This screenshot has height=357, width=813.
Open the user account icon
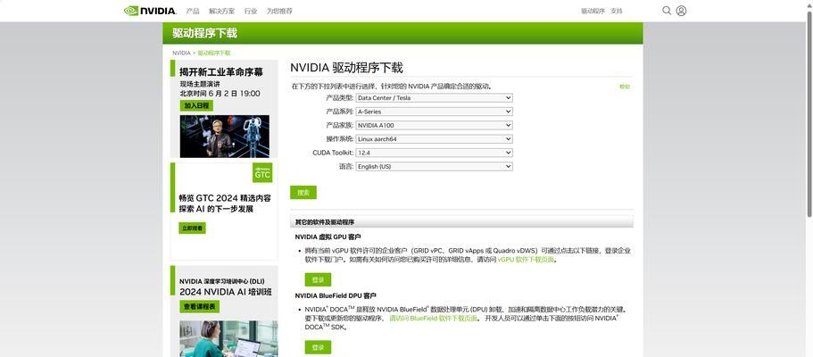pos(681,11)
